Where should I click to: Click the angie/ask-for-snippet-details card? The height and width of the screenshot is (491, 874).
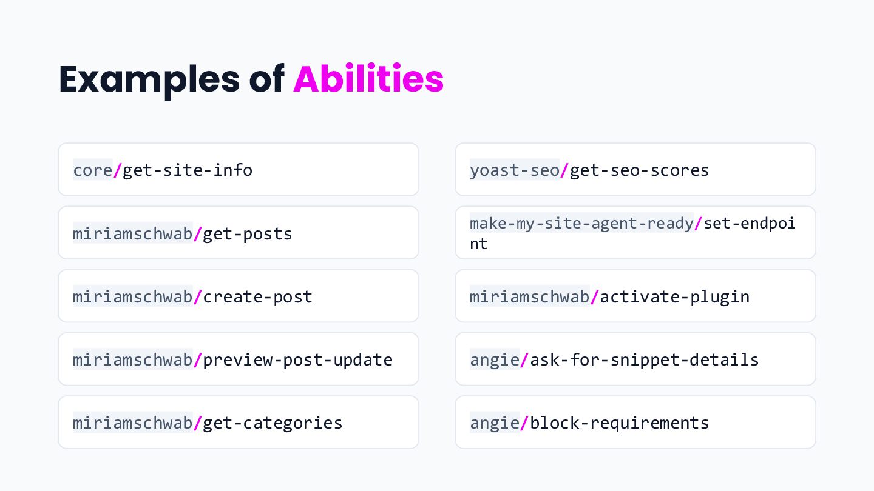(635, 359)
